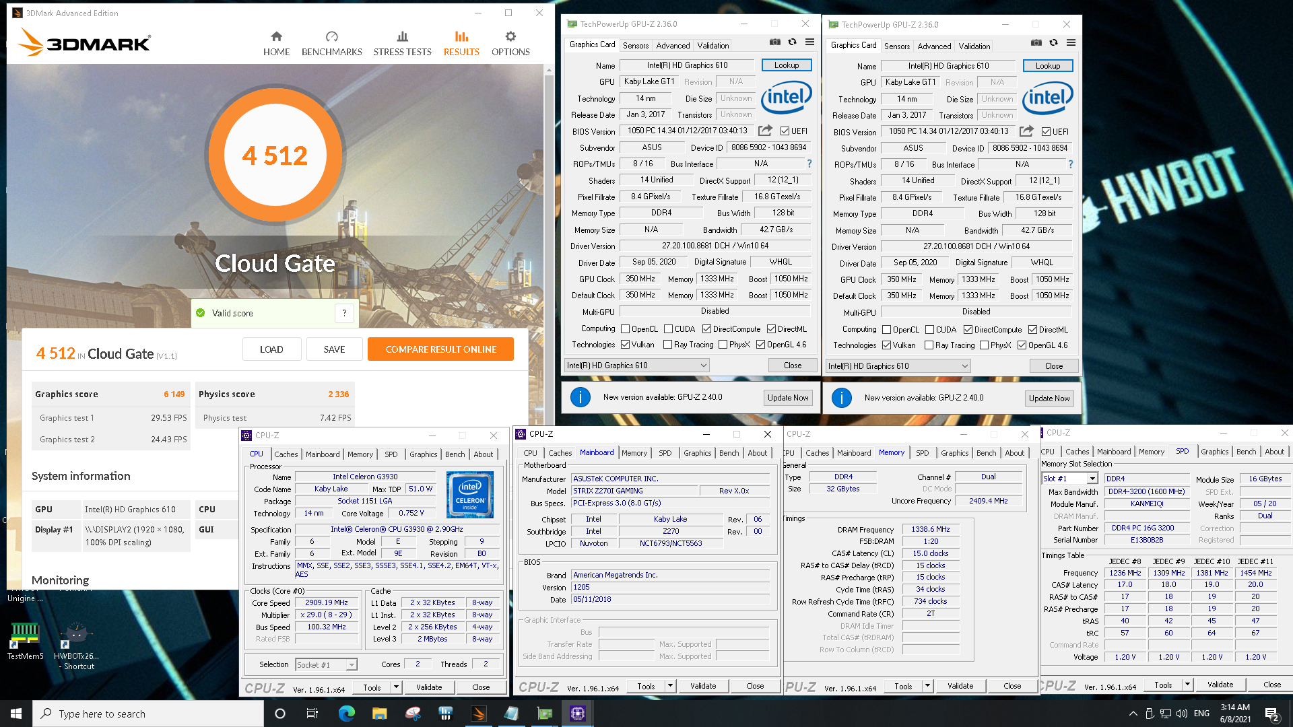Switch to 3DMark via taskbar icon
Viewport: 1293px width, 727px height.
(x=478, y=714)
